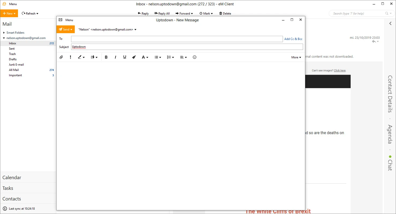Expand the Smart Folders tree
The height and width of the screenshot is (214, 396).
[4, 33]
